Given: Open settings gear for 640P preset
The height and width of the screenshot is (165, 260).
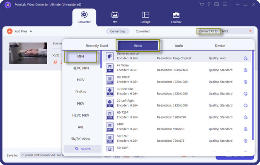Looking at the screenshot, I should click(x=246, y=129).
